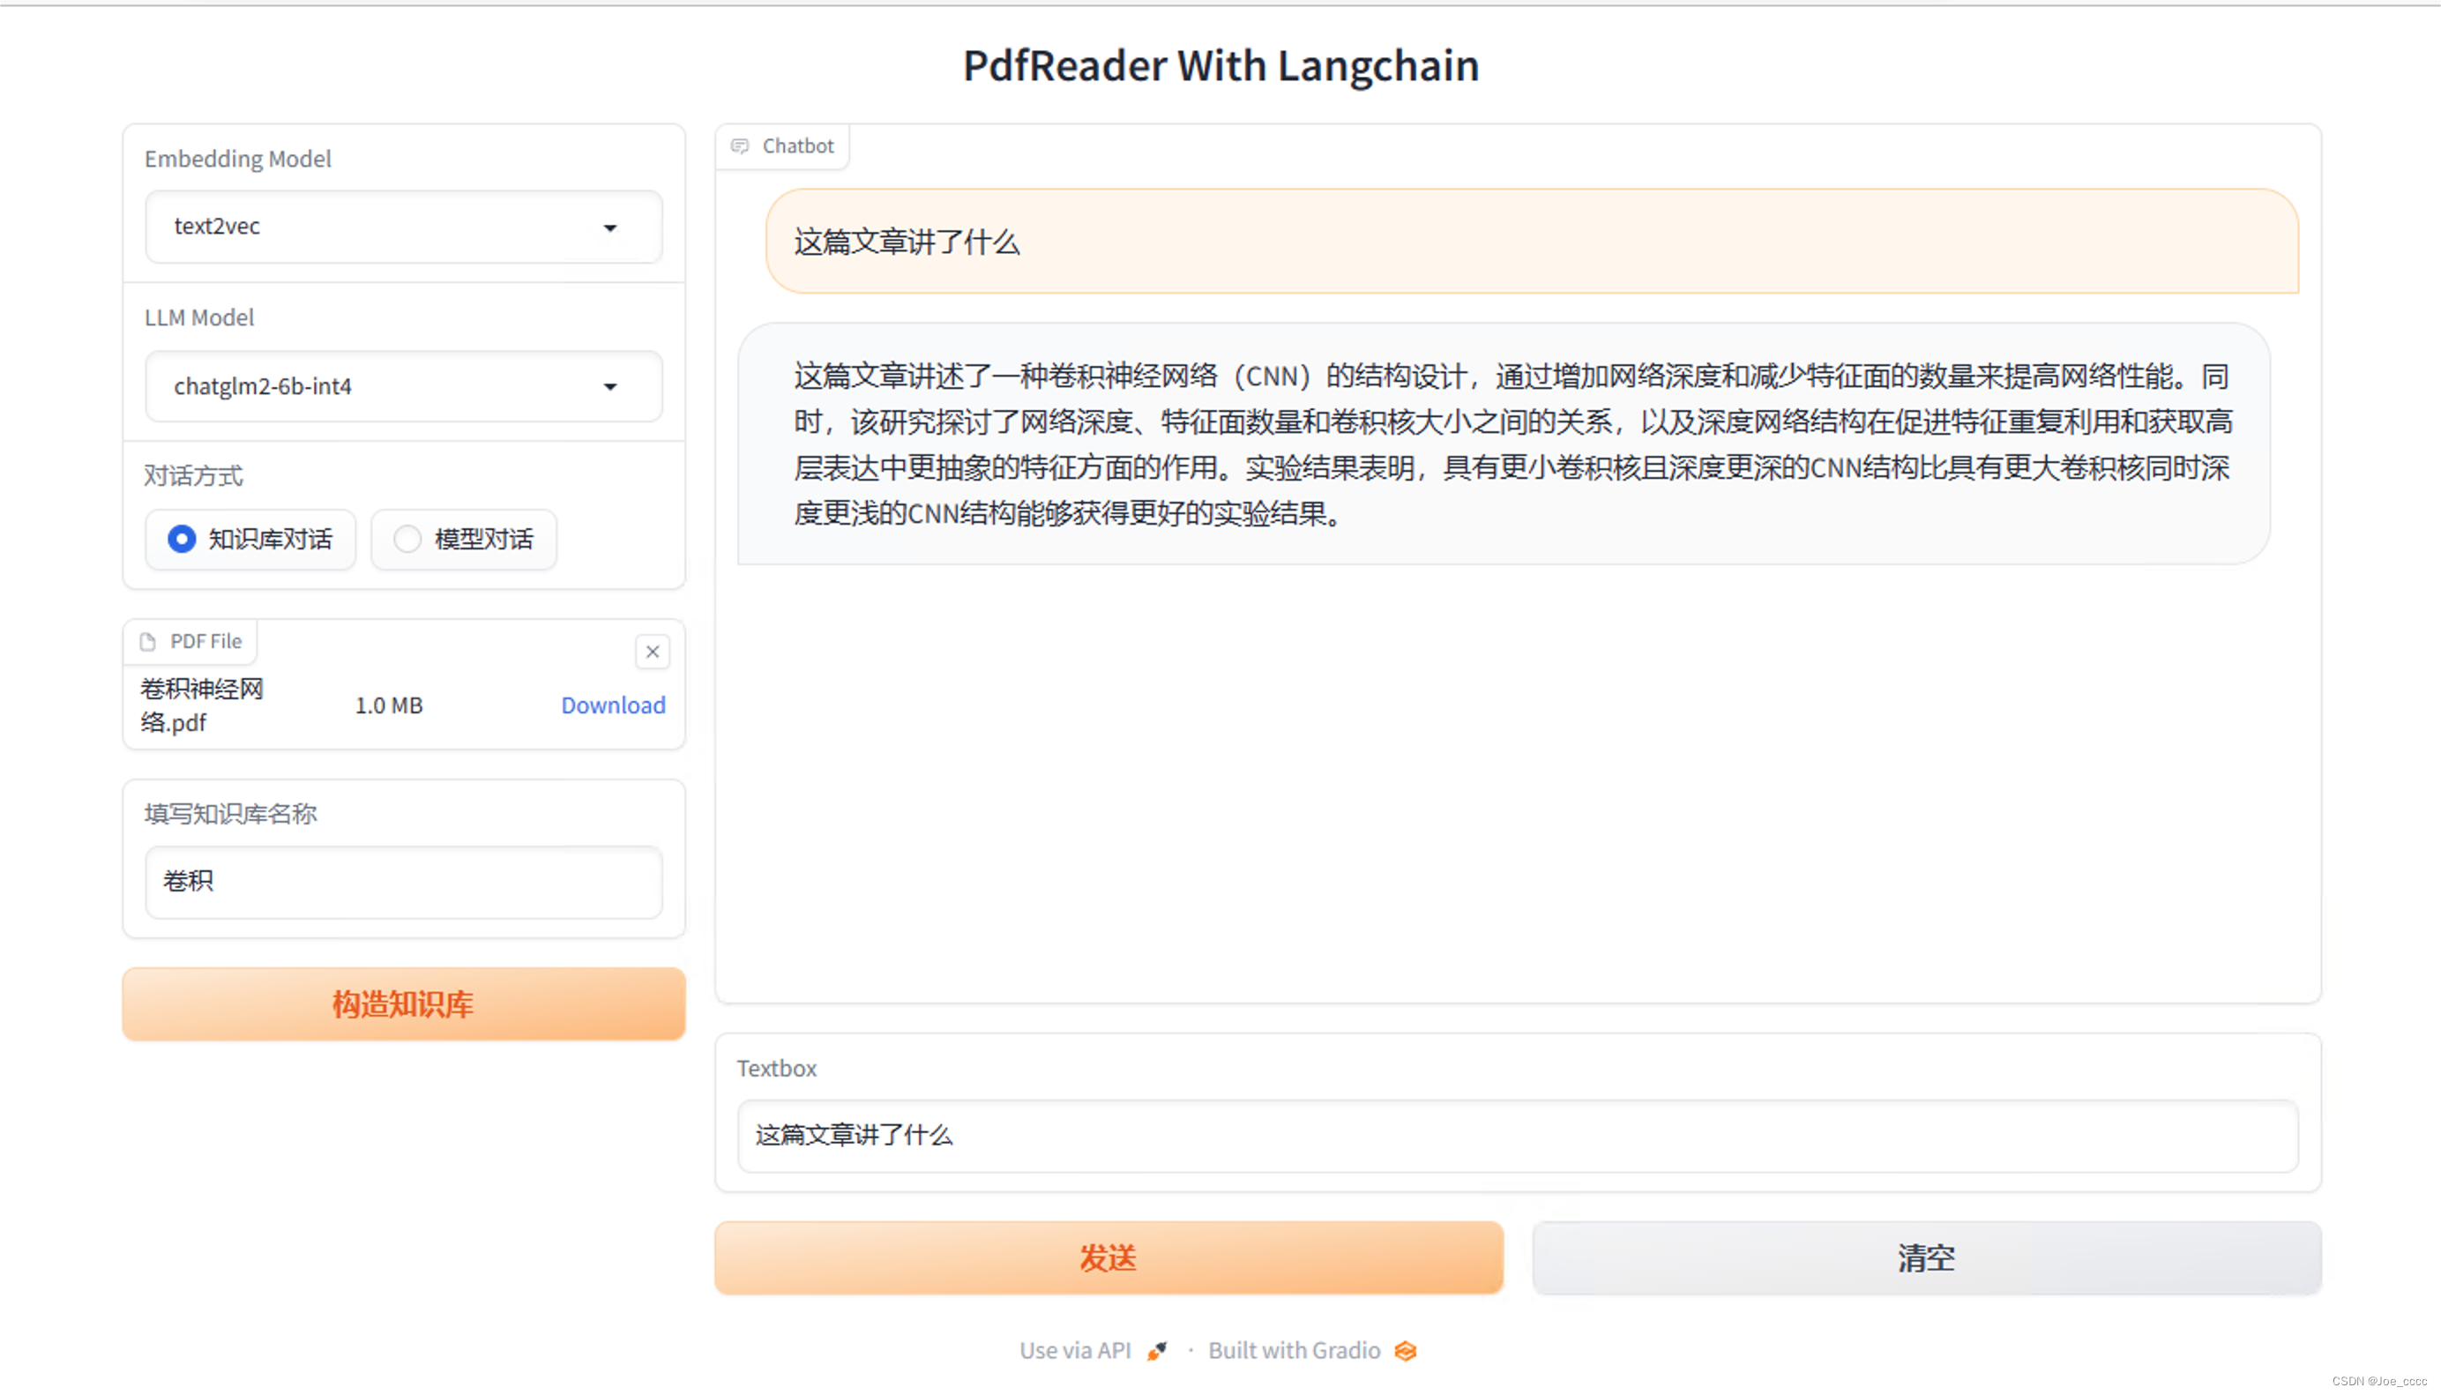Screen dimensions: 2441x1395
Task: Click the user message bubble 这篇文章讲了什么
Action: point(1531,242)
